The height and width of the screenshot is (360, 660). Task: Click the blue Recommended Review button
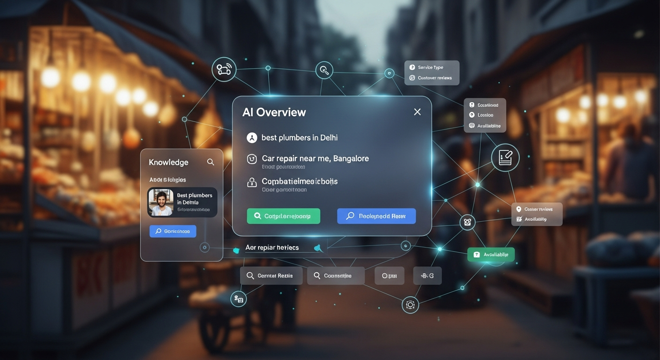[376, 216]
